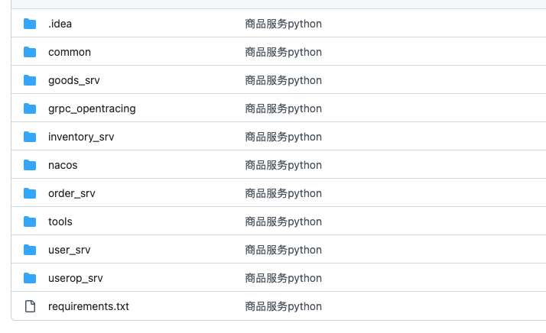
Task: Click the grpc_opentracing folder icon
Action: tap(30, 108)
